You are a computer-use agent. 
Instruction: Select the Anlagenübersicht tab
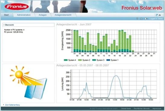coord(63,15)
